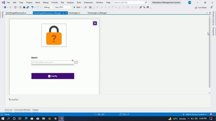
Task: Click the designer vertical scrollbar
Action: tap(210, 52)
